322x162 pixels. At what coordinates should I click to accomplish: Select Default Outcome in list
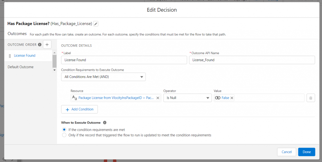click(20, 67)
